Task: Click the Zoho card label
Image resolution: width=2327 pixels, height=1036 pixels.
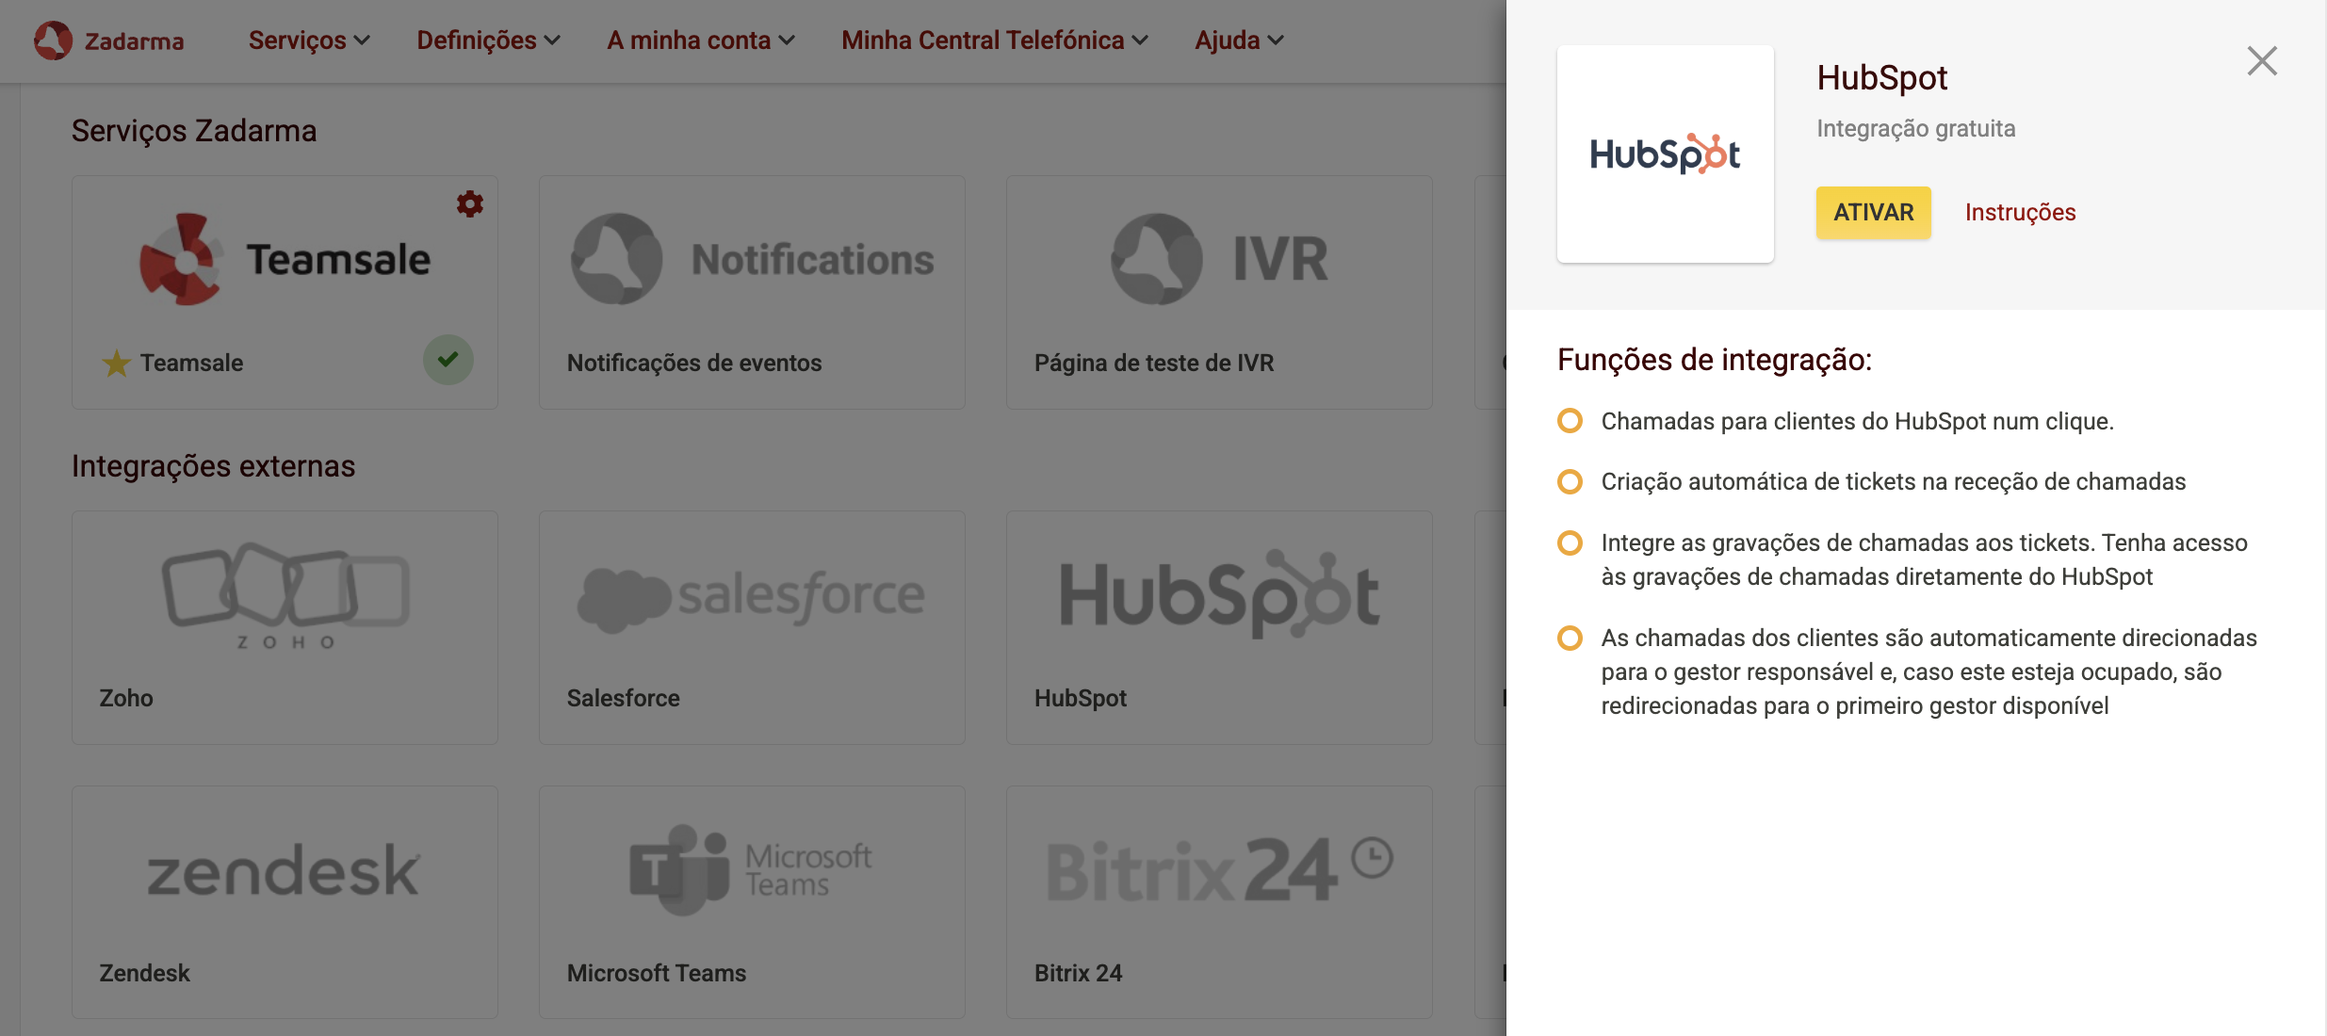Action: tap(126, 698)
